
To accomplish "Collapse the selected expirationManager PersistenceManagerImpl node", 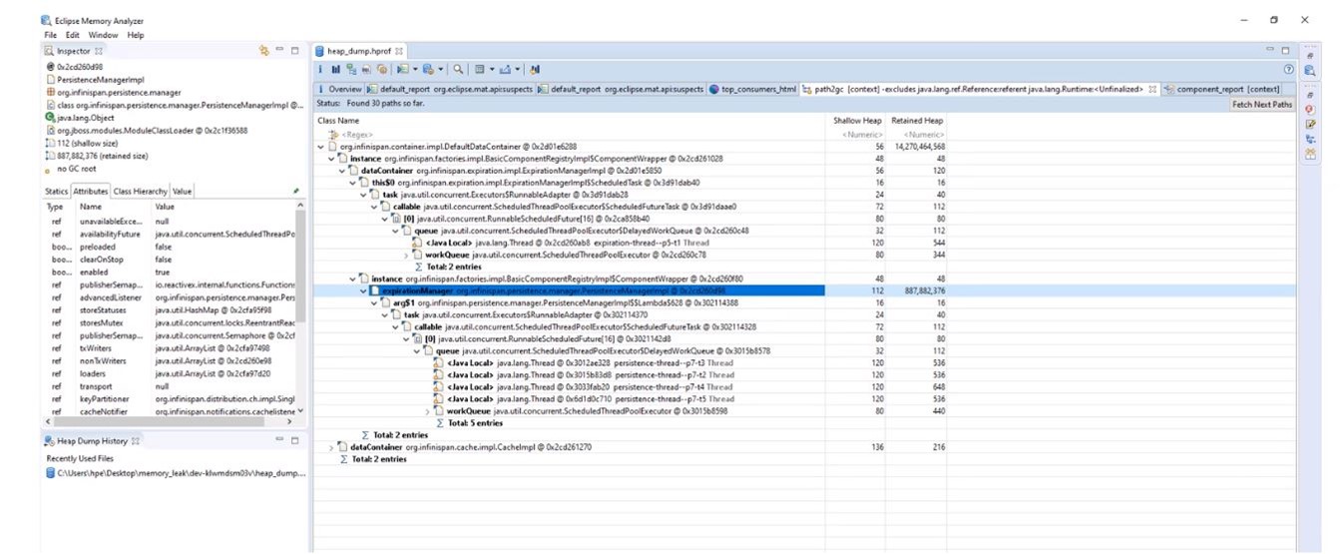I will point(362,290).
